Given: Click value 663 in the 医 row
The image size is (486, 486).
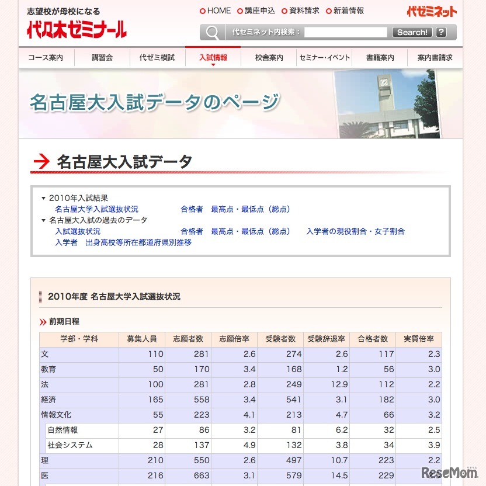Looking at the screenshot, I should [x=202, y=475].
